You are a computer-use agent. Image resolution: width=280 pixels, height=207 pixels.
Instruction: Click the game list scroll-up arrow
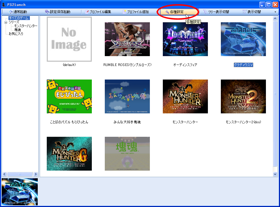(275, 18)
